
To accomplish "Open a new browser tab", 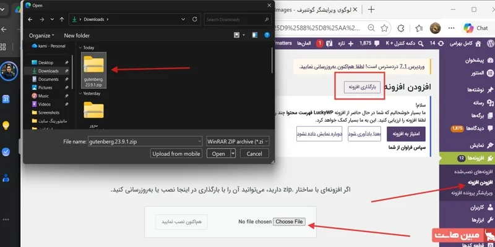I will tap(371, 10).
